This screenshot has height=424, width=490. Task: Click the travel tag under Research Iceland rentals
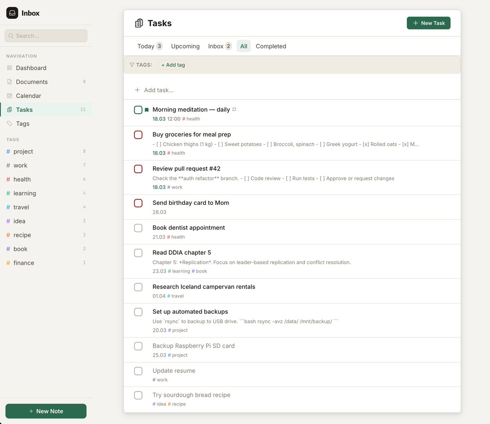(175, 296)
